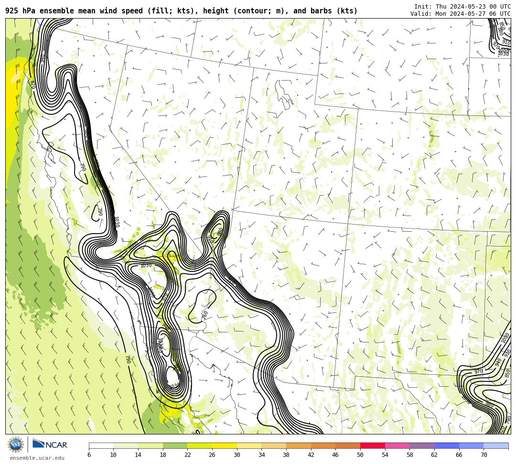The width and height of the screenshot is (516, 464).
Task: Click the red 50-54 kts color swatch
Action: [373, 445]
